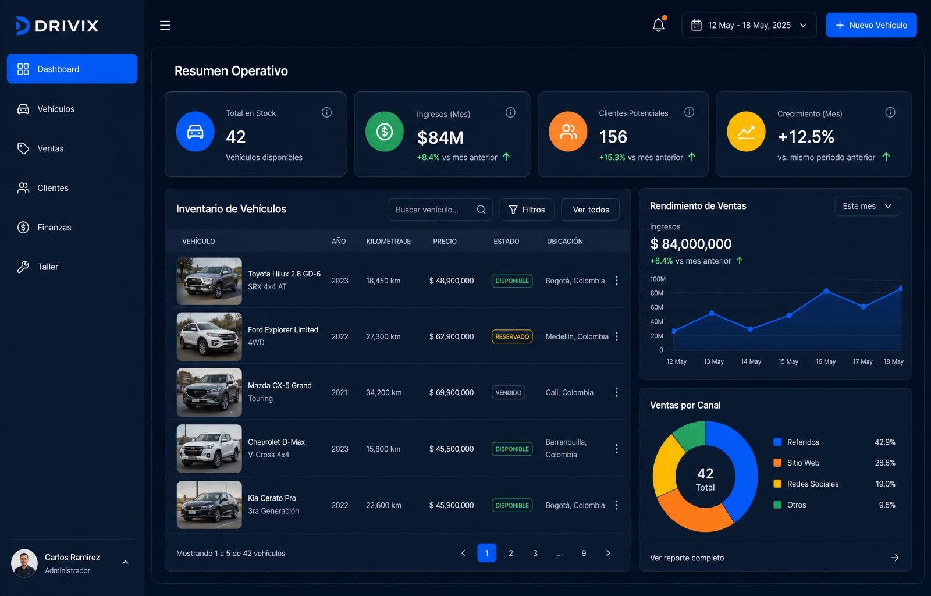Expand Carlos Ramírez user menu chevron
The width and height of the screenshot is (931, 596).
(125, 562)
